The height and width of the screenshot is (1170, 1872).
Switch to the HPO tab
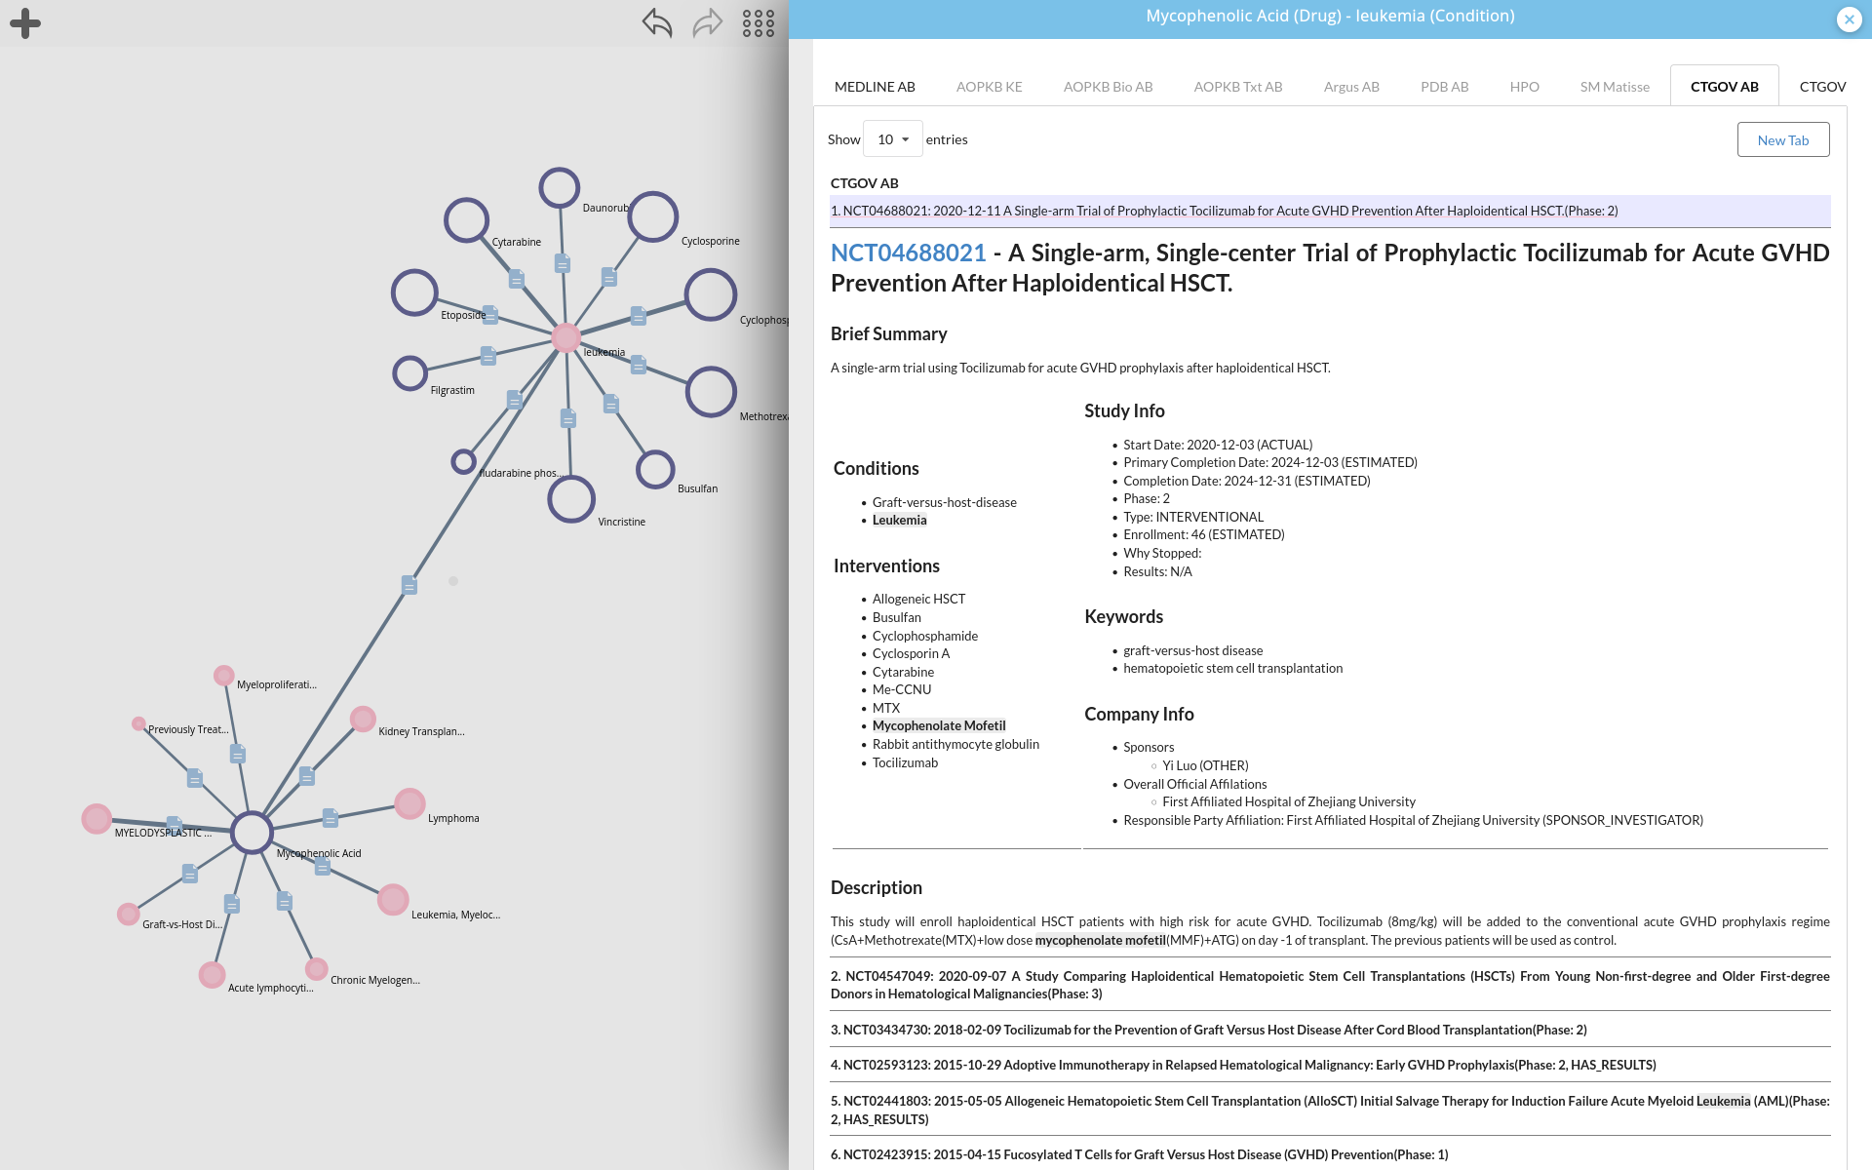[1524, 87]
